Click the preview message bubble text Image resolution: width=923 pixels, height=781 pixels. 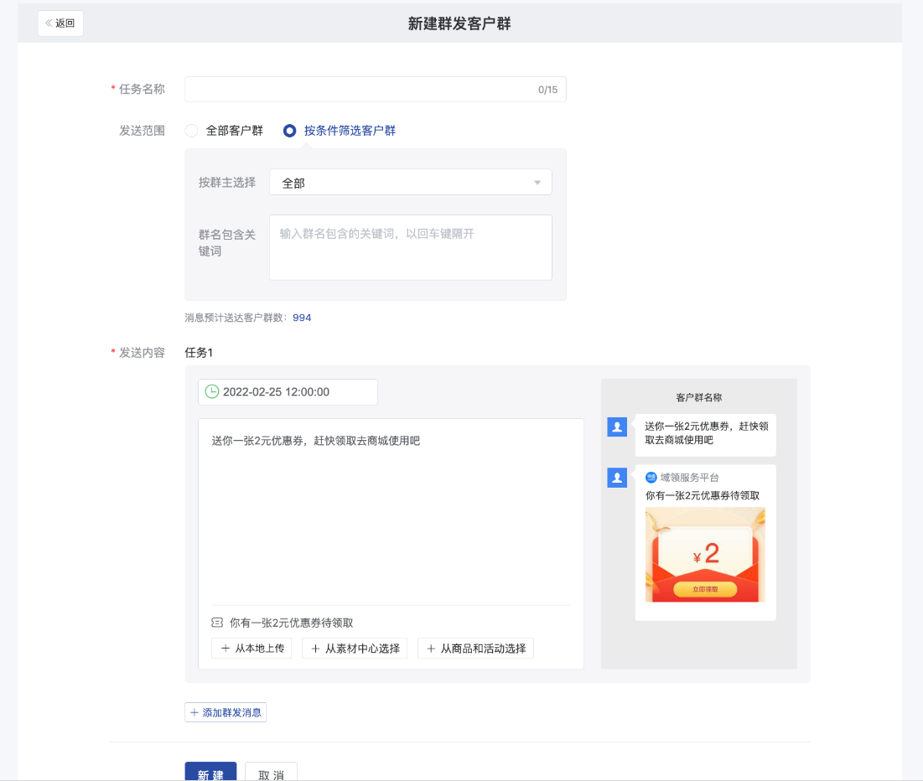tap(707, 433)
